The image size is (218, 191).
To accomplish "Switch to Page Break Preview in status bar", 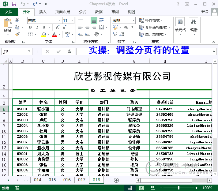I will point(153,188).
